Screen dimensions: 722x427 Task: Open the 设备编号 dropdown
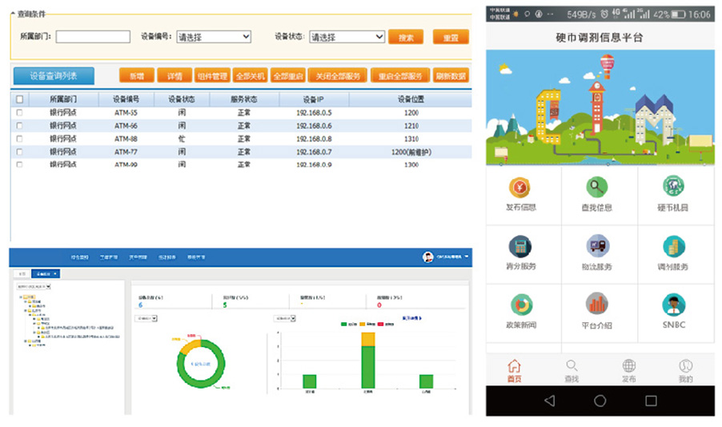214,37
